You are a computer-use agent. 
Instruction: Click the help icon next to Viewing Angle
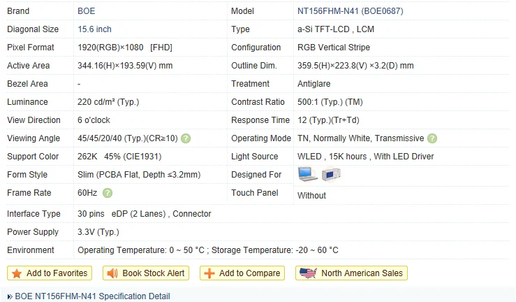pos(186,138)
